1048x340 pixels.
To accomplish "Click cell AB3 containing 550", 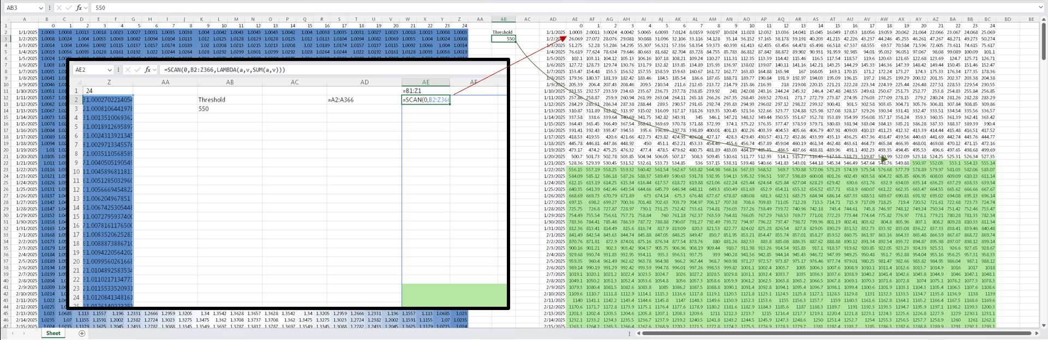I will pos(504,39).
